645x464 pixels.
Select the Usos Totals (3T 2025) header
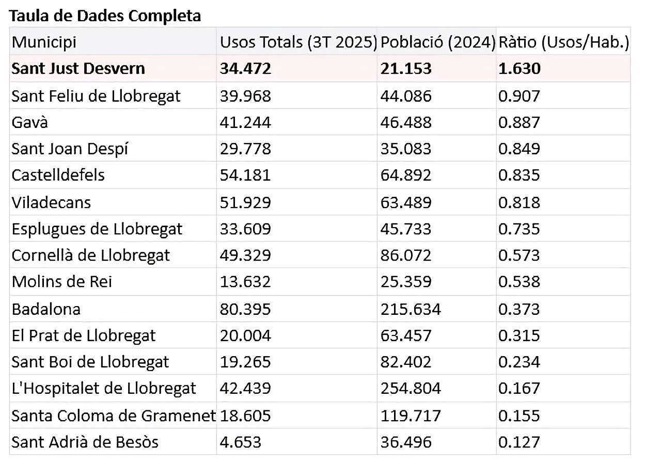[298, 42]
